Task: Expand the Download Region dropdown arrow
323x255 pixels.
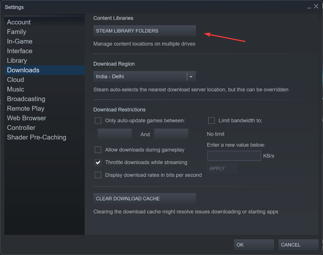Action: 191,76
